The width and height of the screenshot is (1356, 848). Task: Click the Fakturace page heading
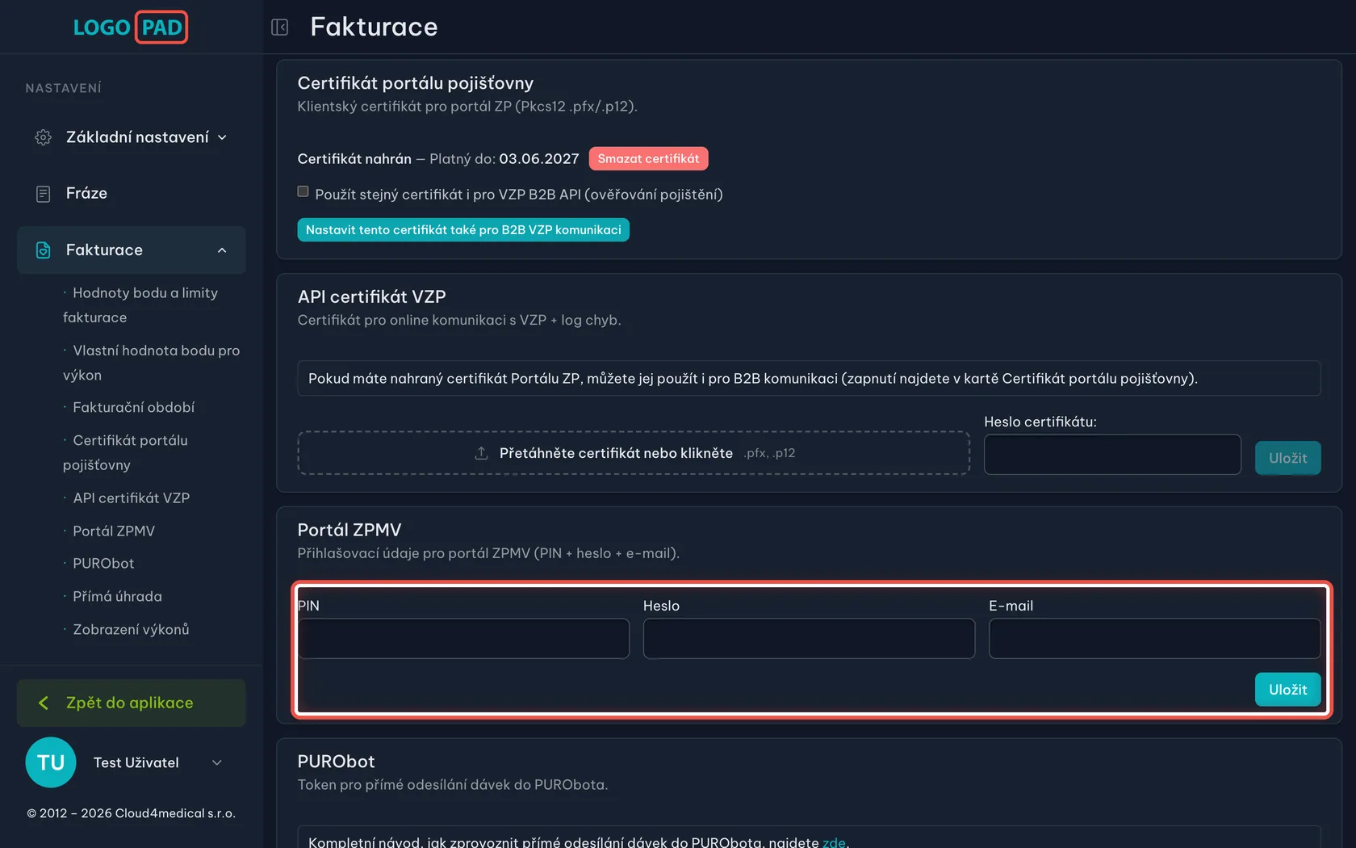click(x=374, y=27)
